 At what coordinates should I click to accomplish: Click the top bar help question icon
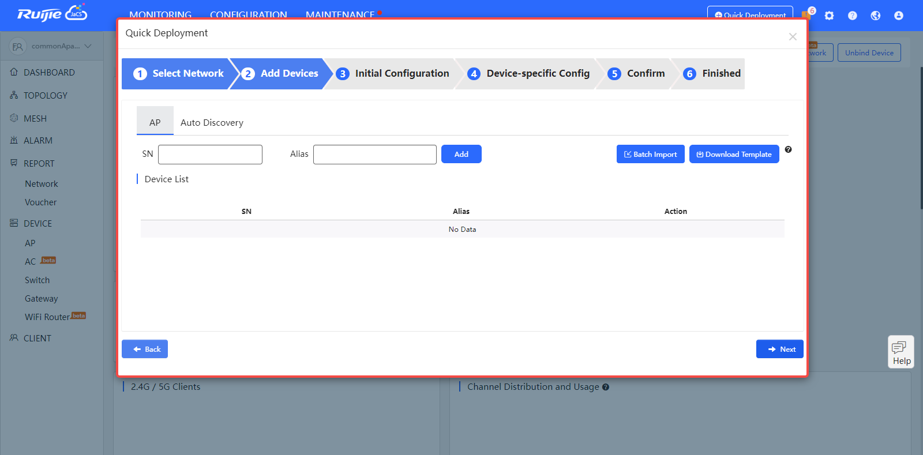[x=852, y=16]
